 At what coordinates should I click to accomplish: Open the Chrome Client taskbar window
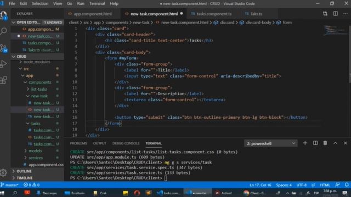click(255, 193)
